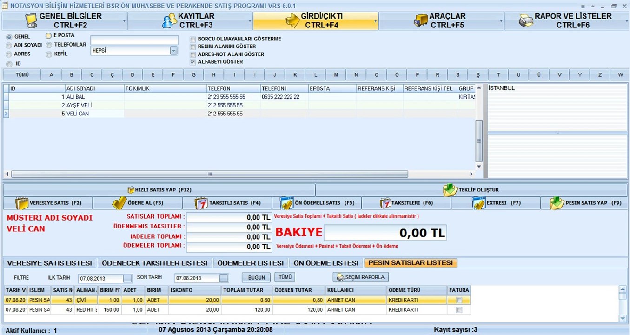Select the VELİ CAN customer row

click(239, 114)
